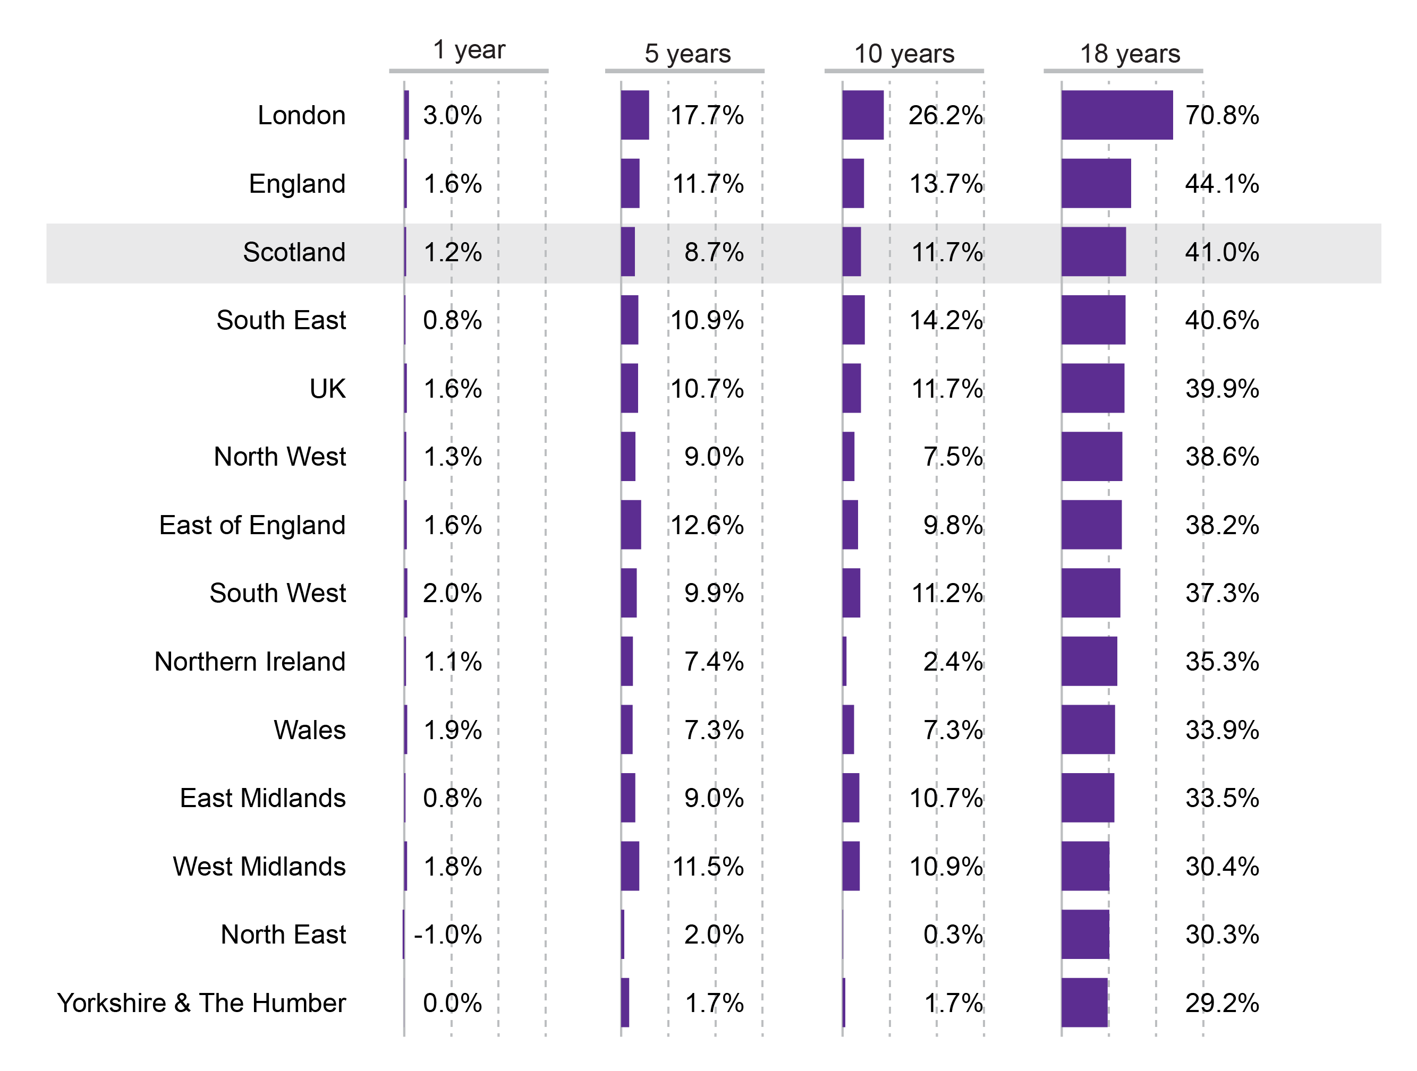
Task: Click England's 18 years purple bar
Action: click(1096, 184)
